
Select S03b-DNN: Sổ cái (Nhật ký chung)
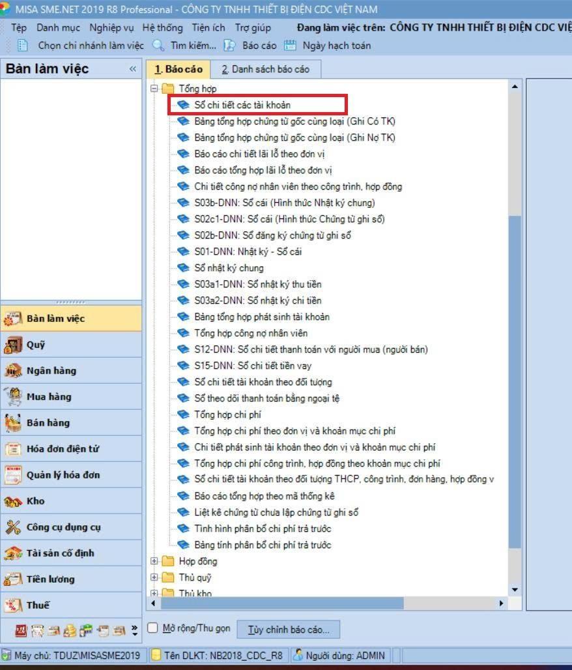(x=285, y=203)
